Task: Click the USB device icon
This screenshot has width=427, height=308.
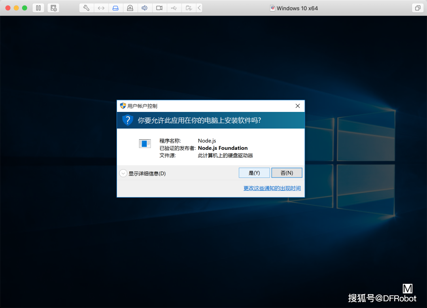Action: 174,8
